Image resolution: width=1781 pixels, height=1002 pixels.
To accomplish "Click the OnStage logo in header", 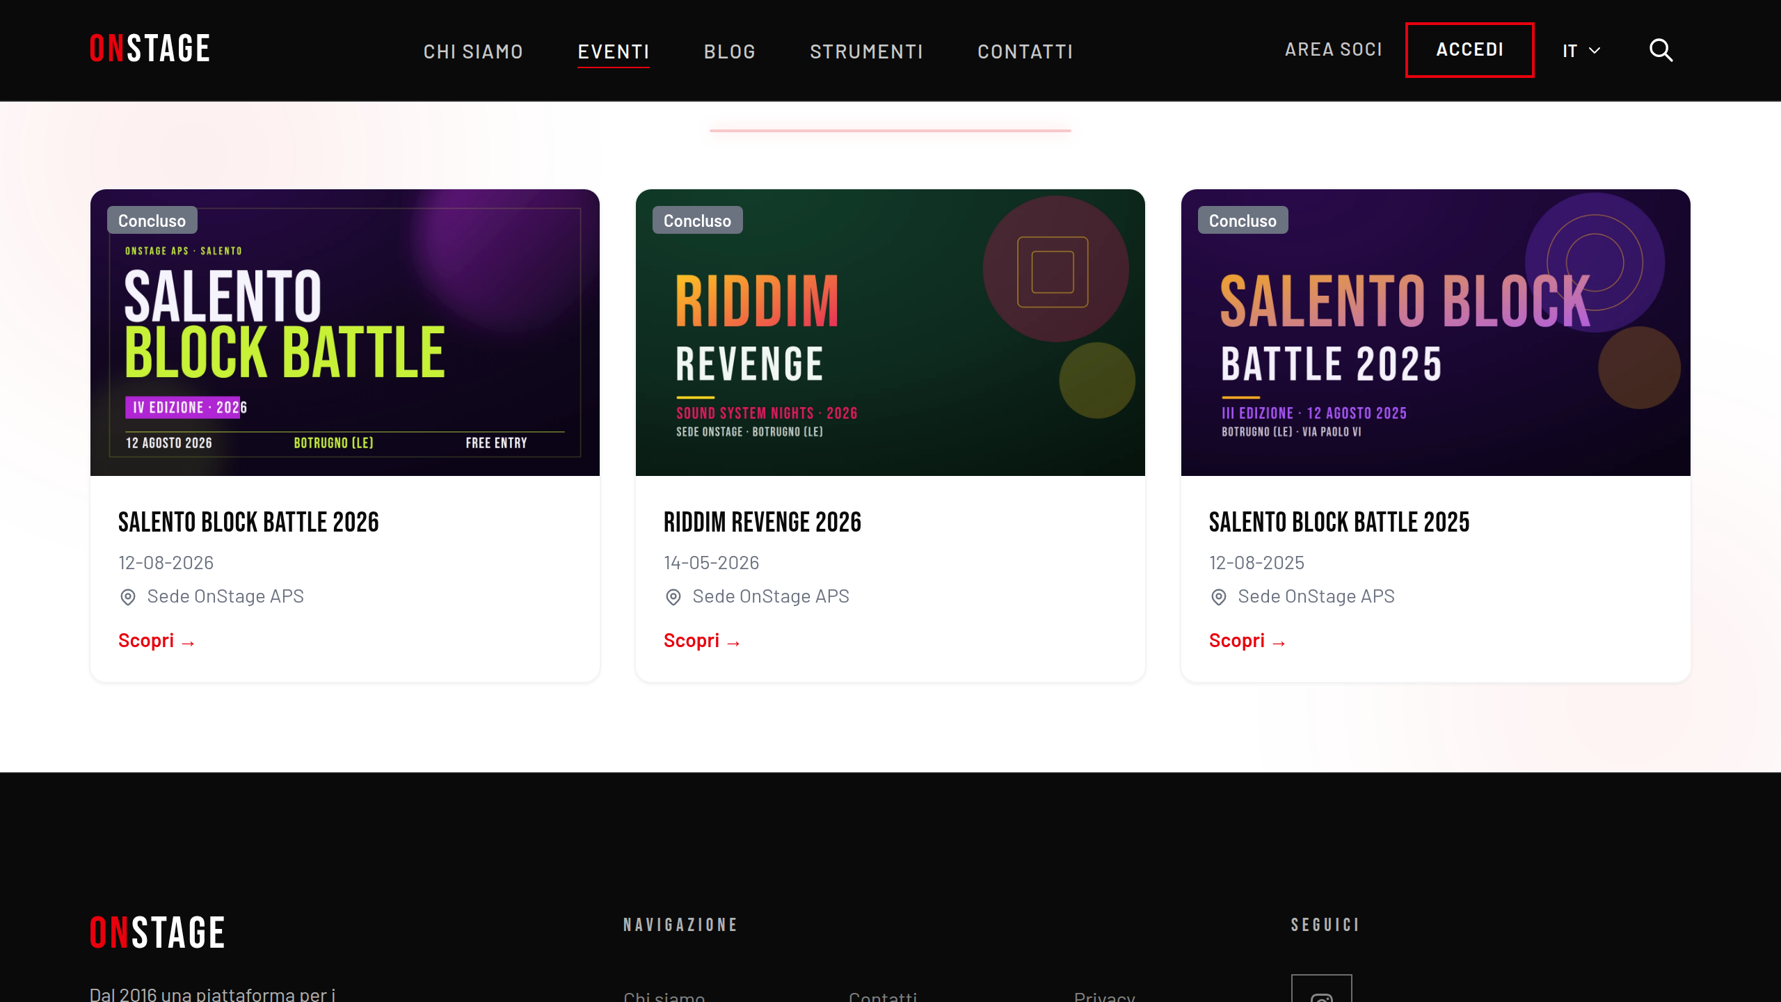I will 150,49.
